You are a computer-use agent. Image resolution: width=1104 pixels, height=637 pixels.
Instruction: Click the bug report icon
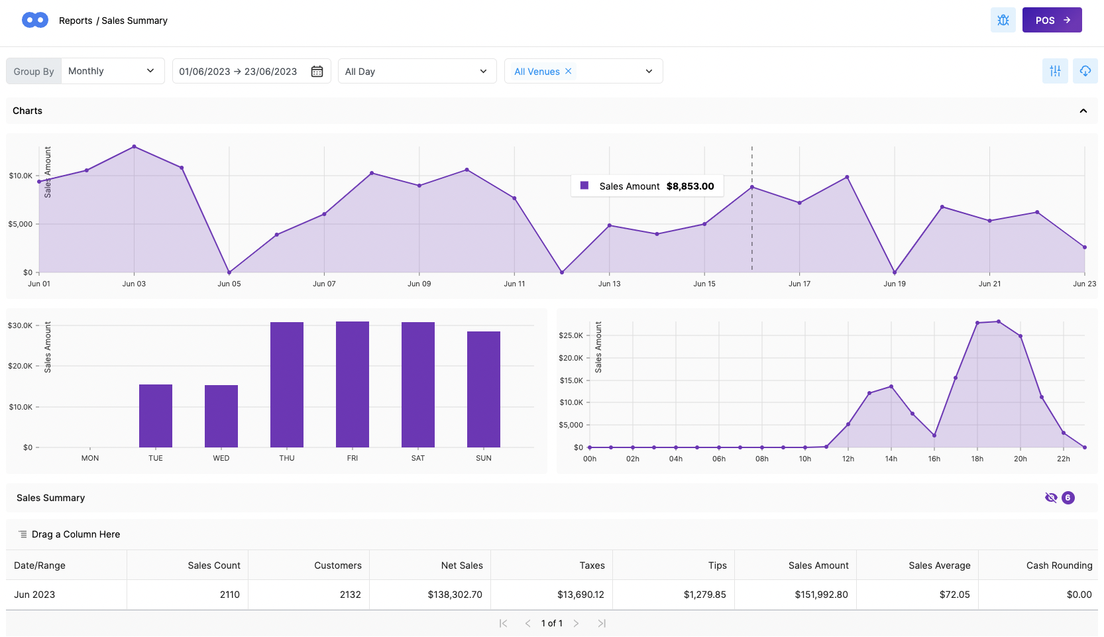(1003, 20)
